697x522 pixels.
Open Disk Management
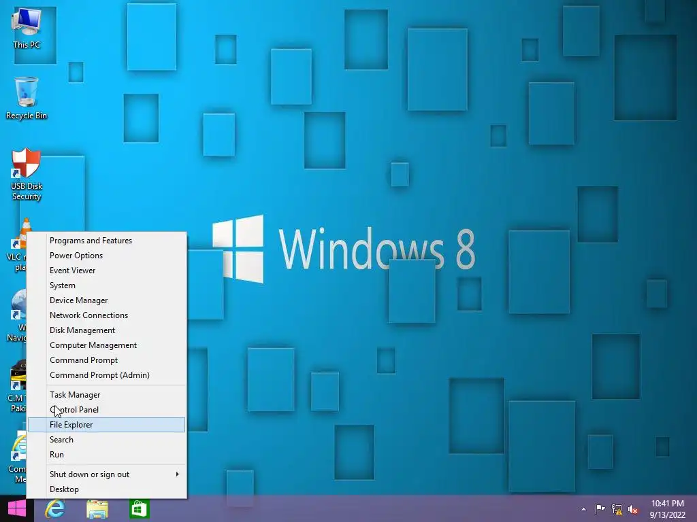coord(107,330)
